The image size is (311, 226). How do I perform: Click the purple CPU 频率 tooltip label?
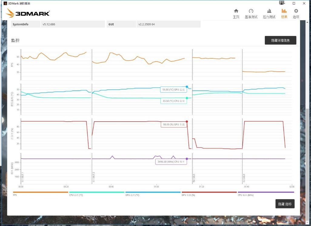[x=171, y=162]
